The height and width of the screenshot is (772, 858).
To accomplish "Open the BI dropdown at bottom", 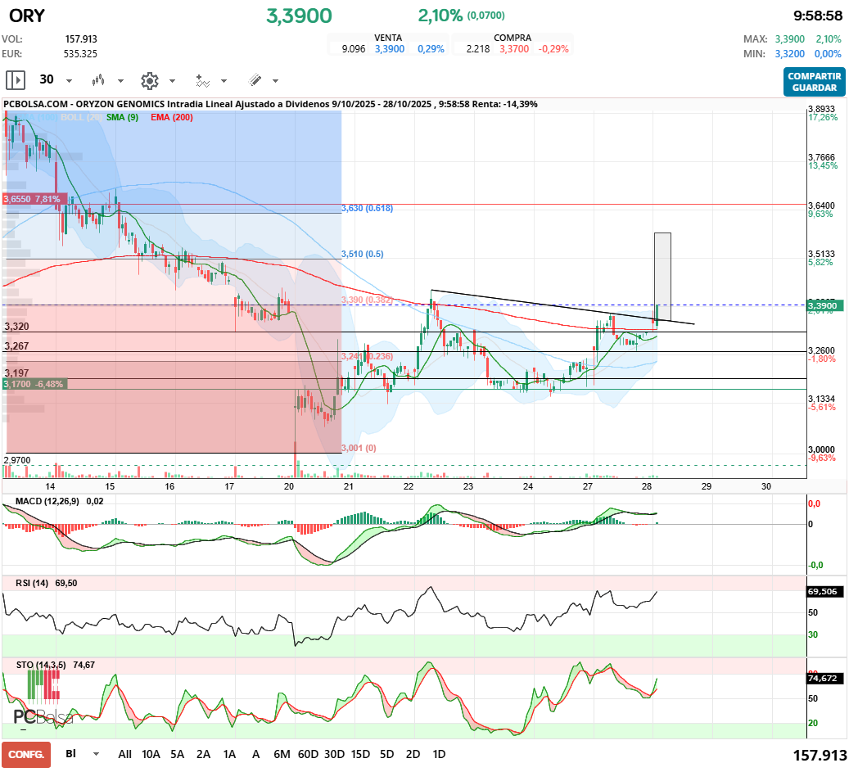I will click(82, 754).
